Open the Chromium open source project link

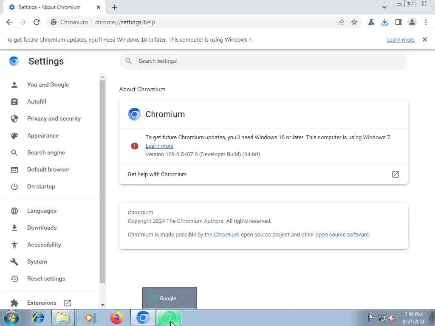click(226, 234)
